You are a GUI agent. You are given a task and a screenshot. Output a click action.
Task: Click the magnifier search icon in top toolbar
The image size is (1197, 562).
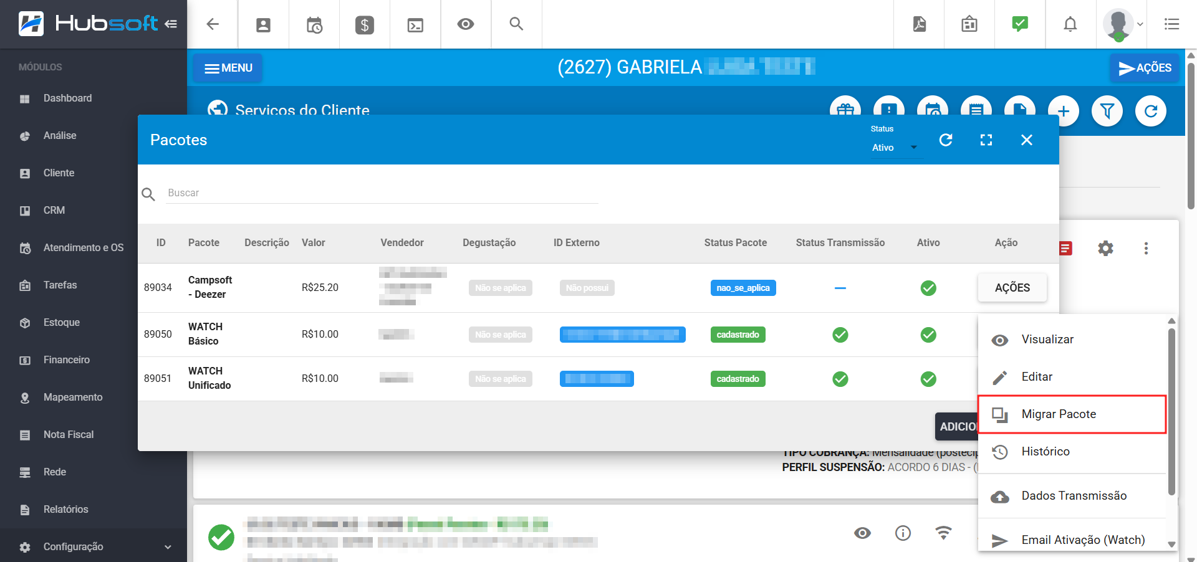coord(516,24)
